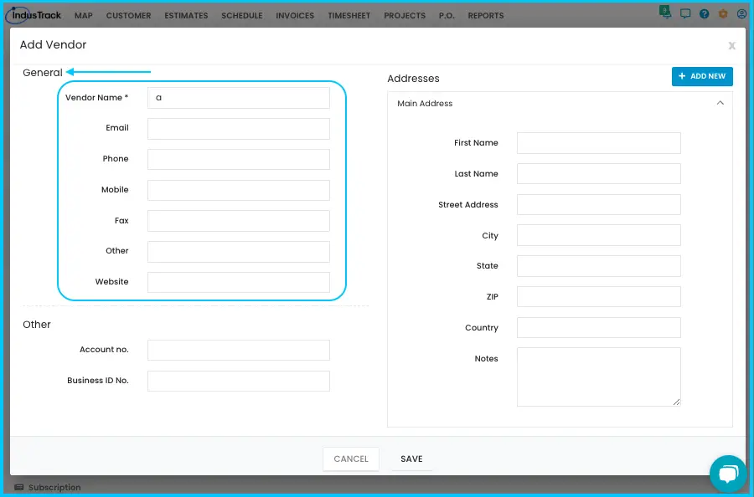Open the messages chat bubble icon
Viewport: 754px width, 497px height.
pos(685,14)
